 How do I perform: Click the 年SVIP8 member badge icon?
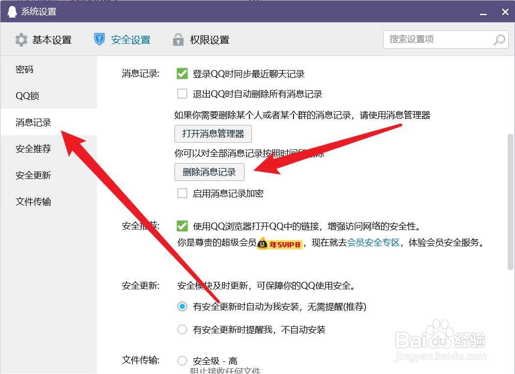(279, 244)
